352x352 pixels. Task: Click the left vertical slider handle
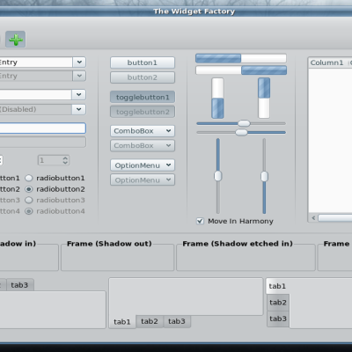[x=218, y=176]
